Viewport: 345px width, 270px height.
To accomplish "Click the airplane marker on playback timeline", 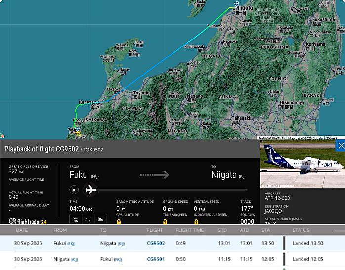I will (x=90, y=190).
